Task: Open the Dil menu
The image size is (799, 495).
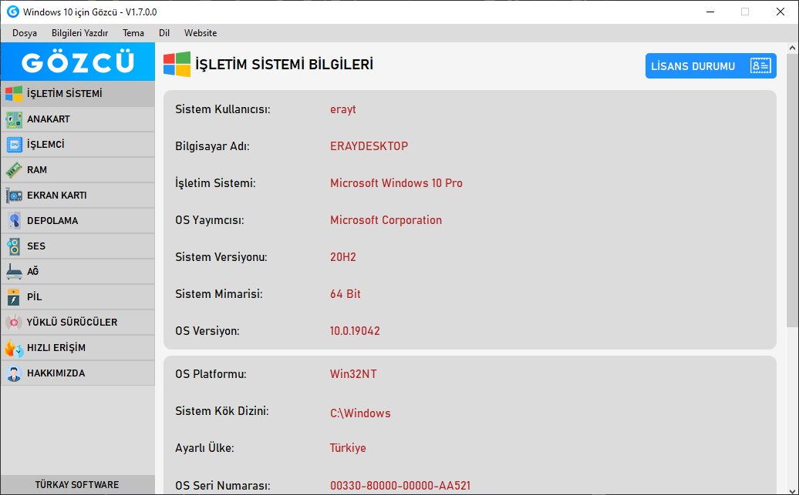Action: pos(164,33)
